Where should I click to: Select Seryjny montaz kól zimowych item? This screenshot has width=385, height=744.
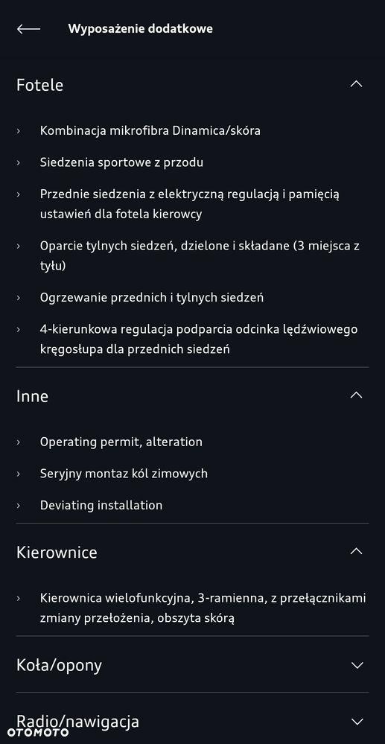(124, 474)
